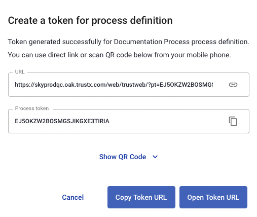
Task: Click the dialog title Create a token
Action: point(42,21)
